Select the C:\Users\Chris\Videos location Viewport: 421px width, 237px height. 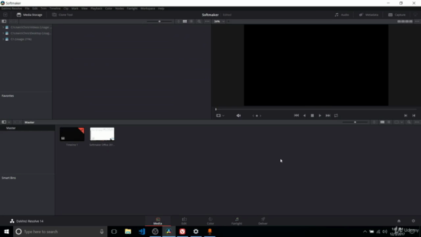31,28
